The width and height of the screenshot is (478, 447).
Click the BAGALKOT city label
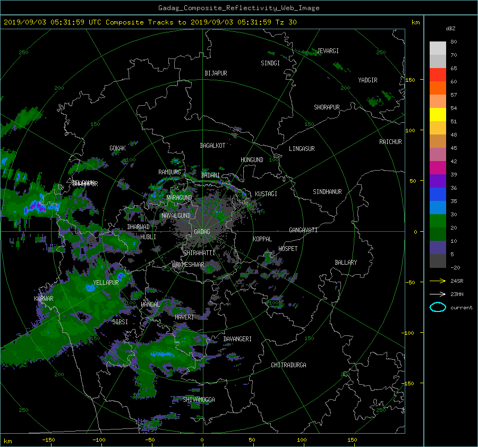[212, 146]
